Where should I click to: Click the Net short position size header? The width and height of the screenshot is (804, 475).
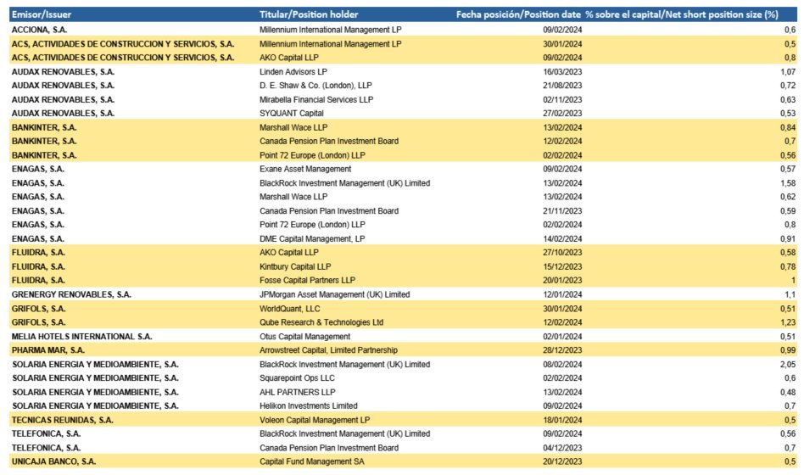(682, 14)
